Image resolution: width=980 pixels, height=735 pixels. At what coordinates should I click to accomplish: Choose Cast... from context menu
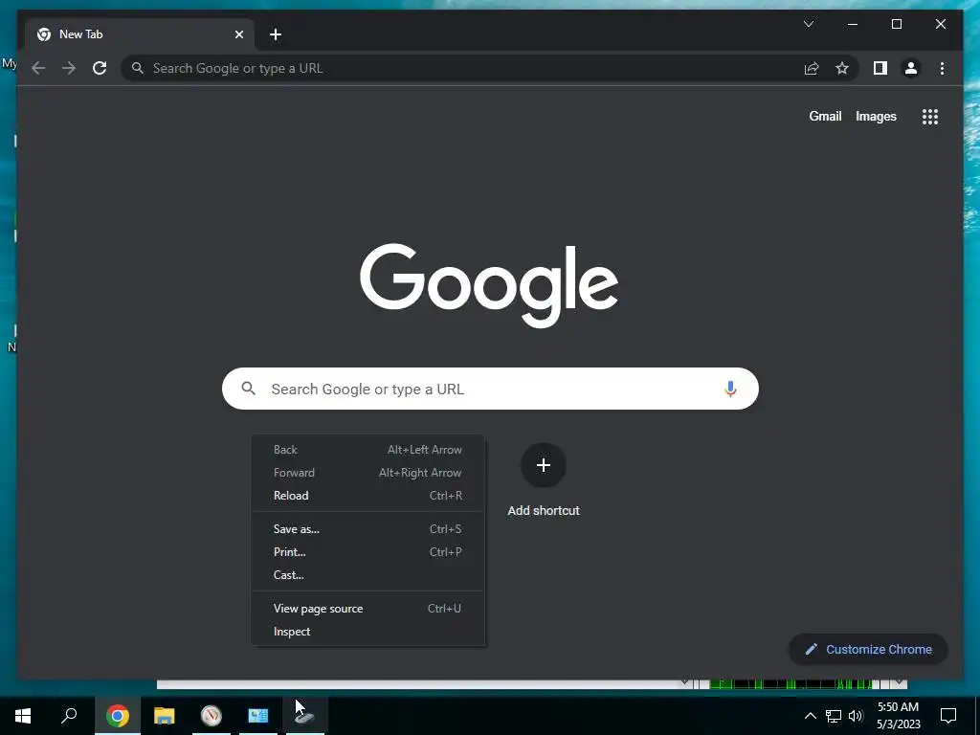tap(367, 575)
